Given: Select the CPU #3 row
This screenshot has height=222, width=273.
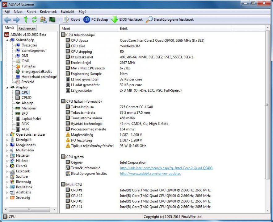Looking at the screenshot, I should (x=163, y=201).
